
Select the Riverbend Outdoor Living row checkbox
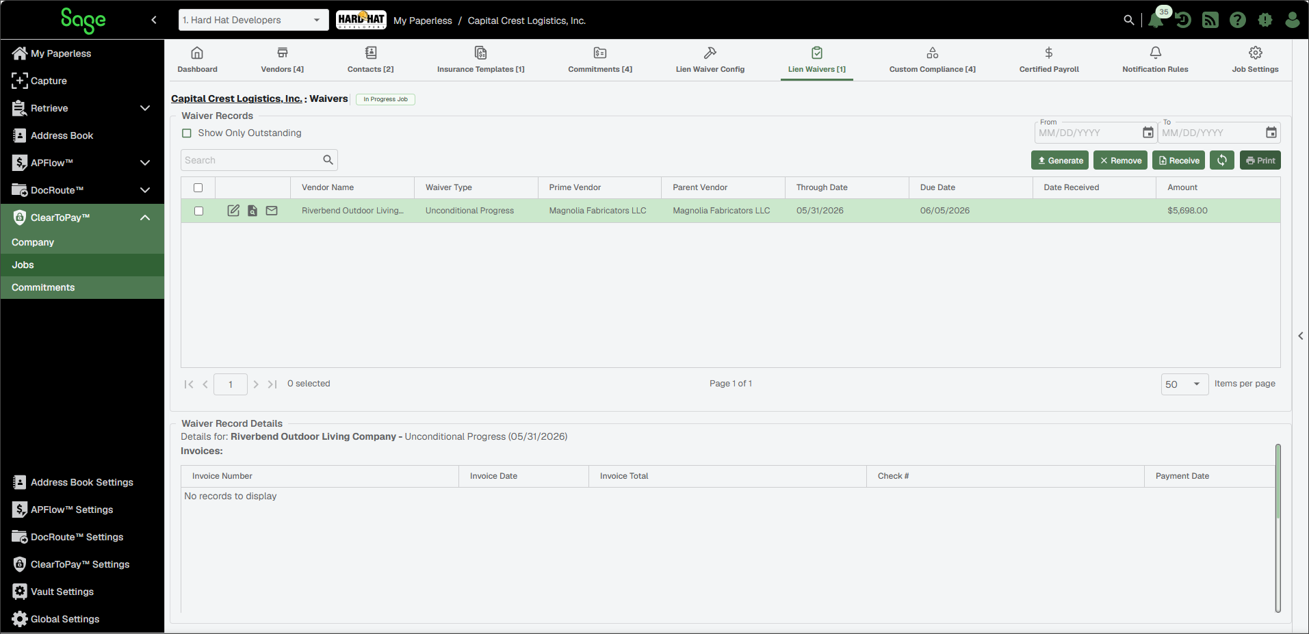[199, 211]
